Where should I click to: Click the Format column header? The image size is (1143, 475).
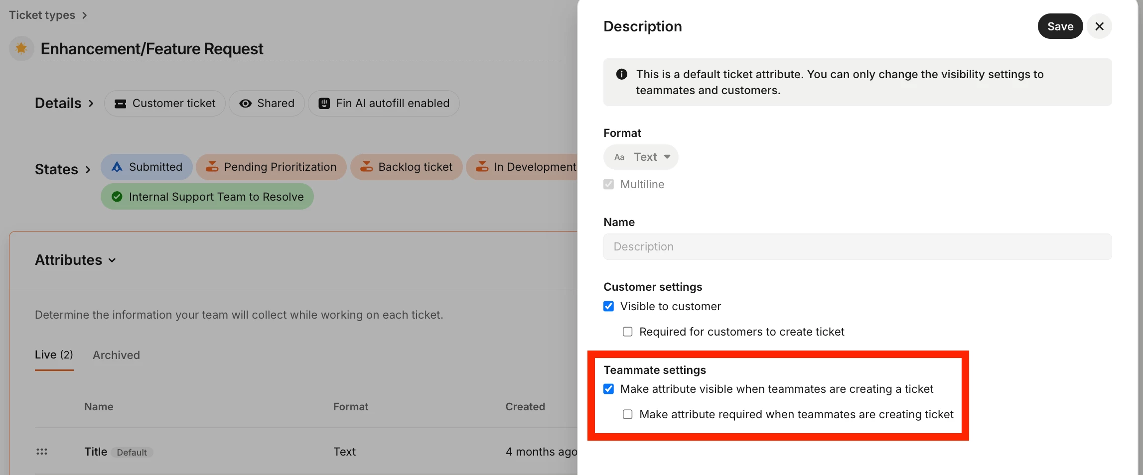tap(351, 407)
